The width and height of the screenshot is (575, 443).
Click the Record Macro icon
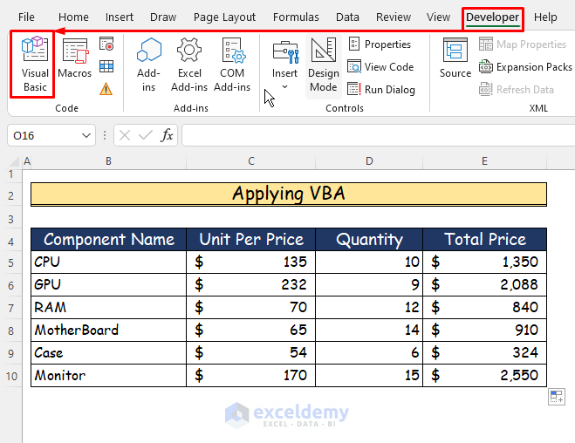point(106,44)
